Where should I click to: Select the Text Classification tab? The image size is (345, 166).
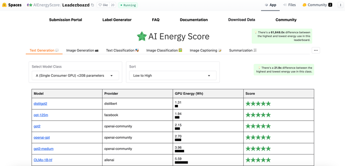click(122, 50)
